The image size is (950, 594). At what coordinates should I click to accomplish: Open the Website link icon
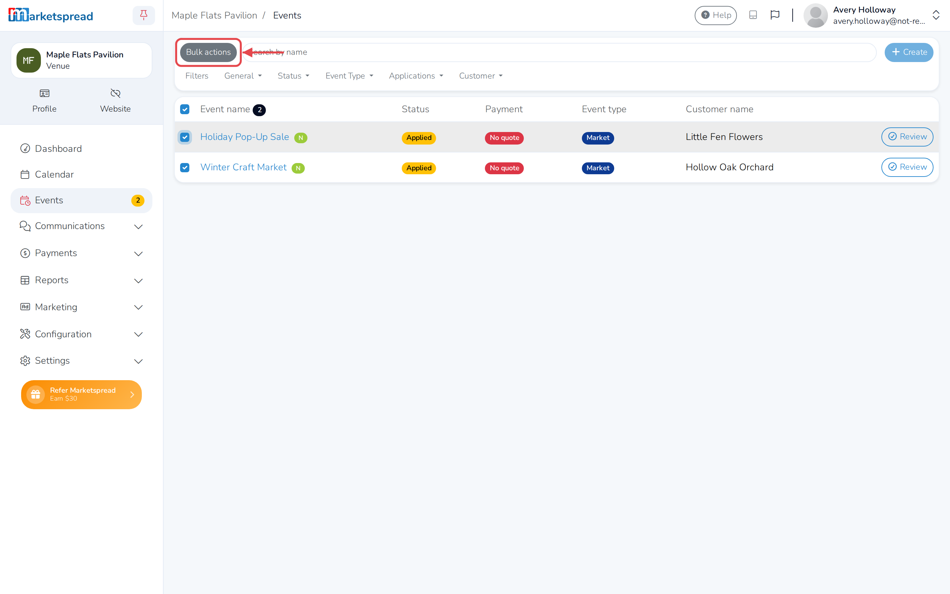point(115,93)
